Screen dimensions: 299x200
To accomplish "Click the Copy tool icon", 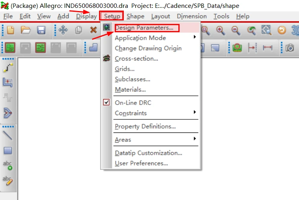I will (x=78, y=30).
